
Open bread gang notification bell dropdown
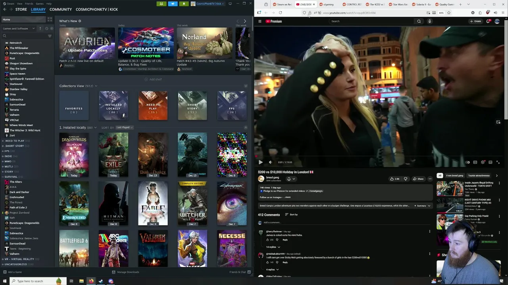(x=291, y=179)
